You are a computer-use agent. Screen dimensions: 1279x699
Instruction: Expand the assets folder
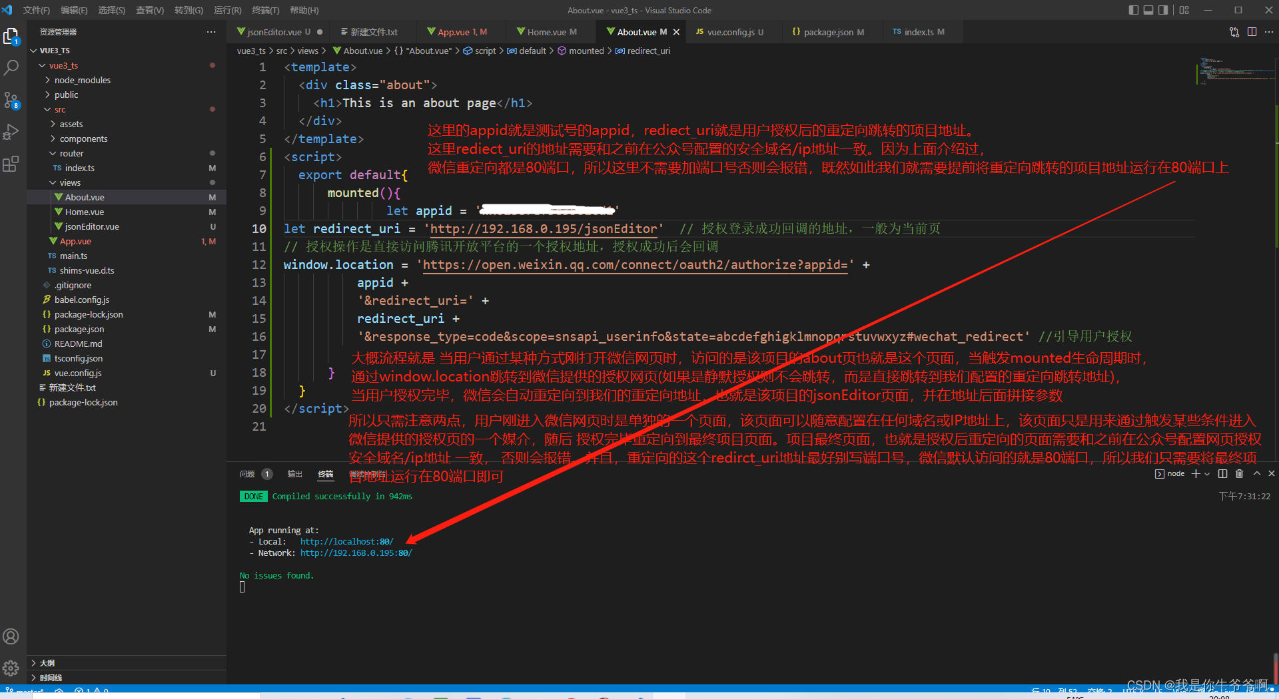coord(53,124)
